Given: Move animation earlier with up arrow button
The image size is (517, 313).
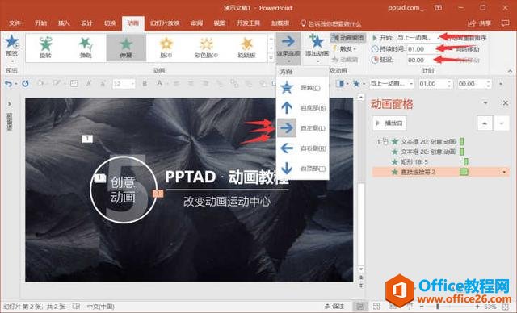Looking at the screenshot, I should [x=485, y=123].
